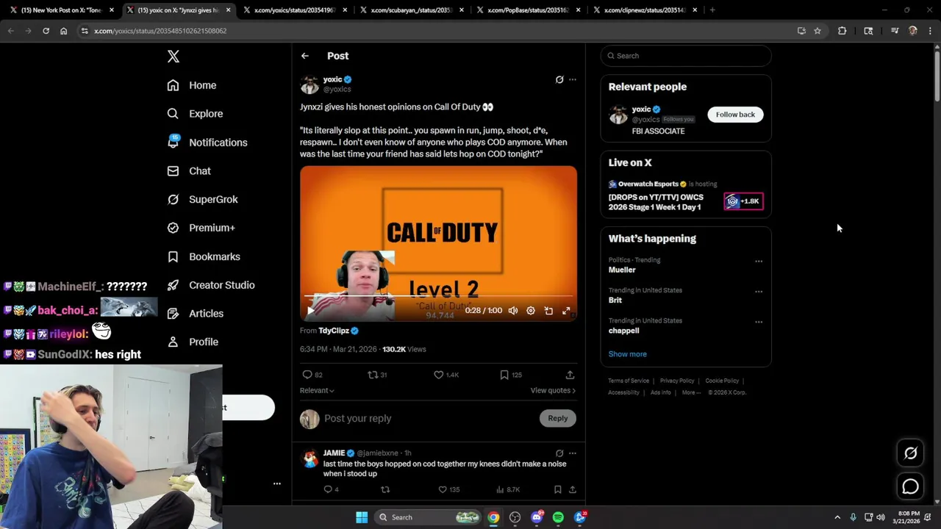Open the floating Grok button
Image resolution: width=941 pixels, height=529 pixels.
click(910, 453)
